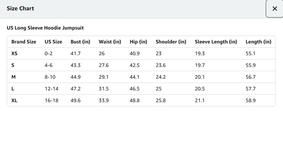Click the Brand Size column header

coord(24,42)
